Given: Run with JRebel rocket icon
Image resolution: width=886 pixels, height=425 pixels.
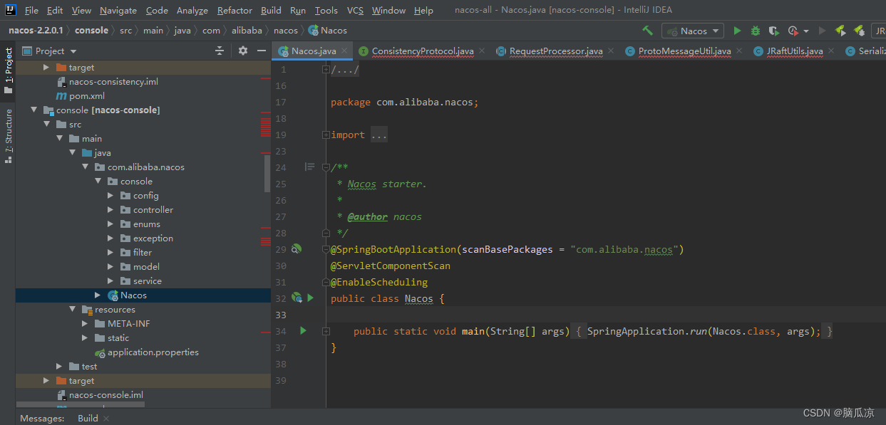Looking at the screenshot, I should (840, 31).
